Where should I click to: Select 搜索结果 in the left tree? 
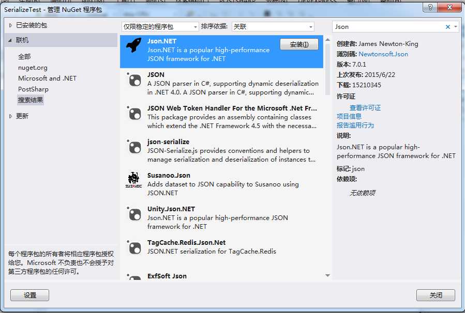pos(31,100)
